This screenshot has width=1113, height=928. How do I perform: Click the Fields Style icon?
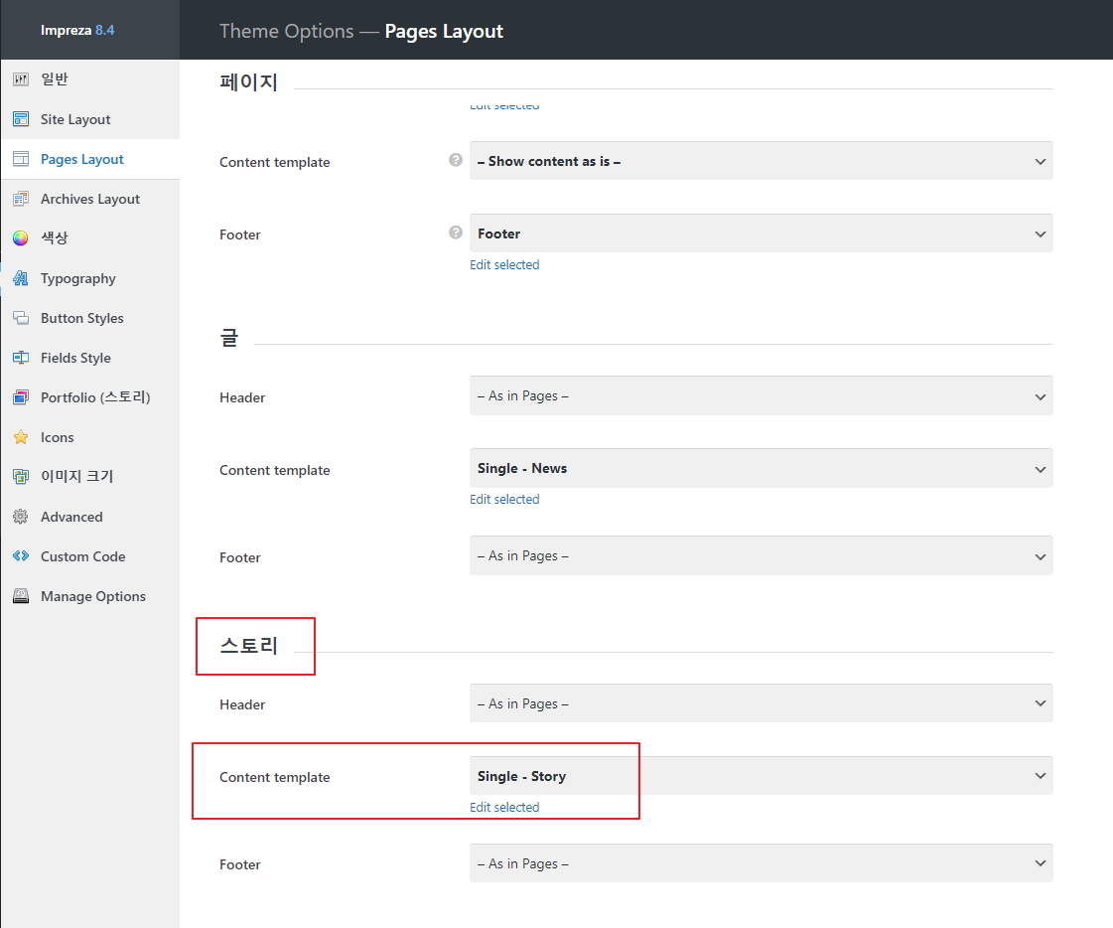(x=21, y=358)
